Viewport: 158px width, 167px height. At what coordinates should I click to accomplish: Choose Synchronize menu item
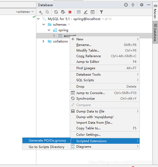pos(105,99)
